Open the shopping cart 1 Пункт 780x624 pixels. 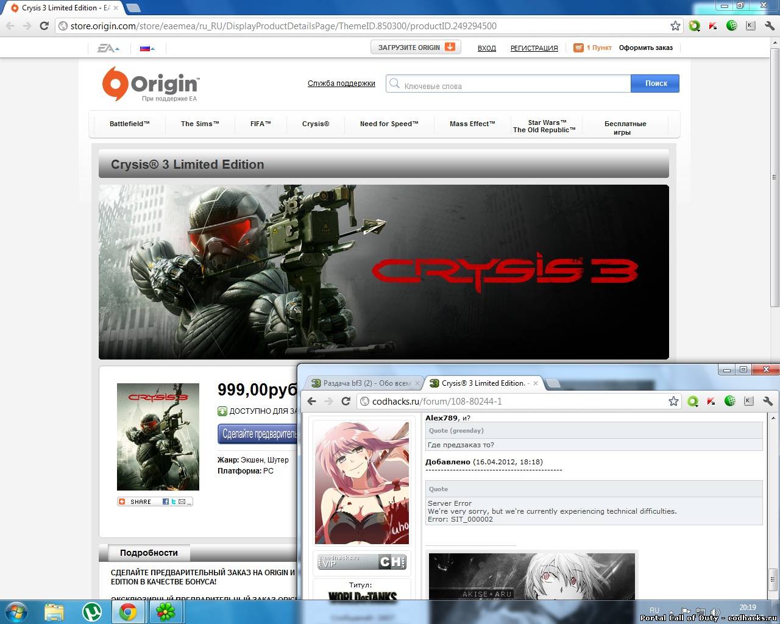coord(592,48)
